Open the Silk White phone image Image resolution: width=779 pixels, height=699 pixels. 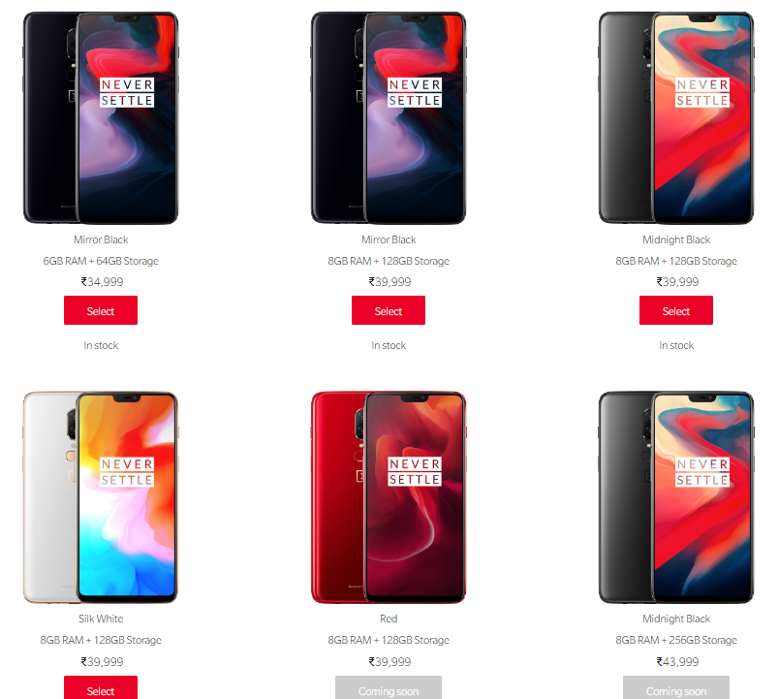tap(101, 497)
